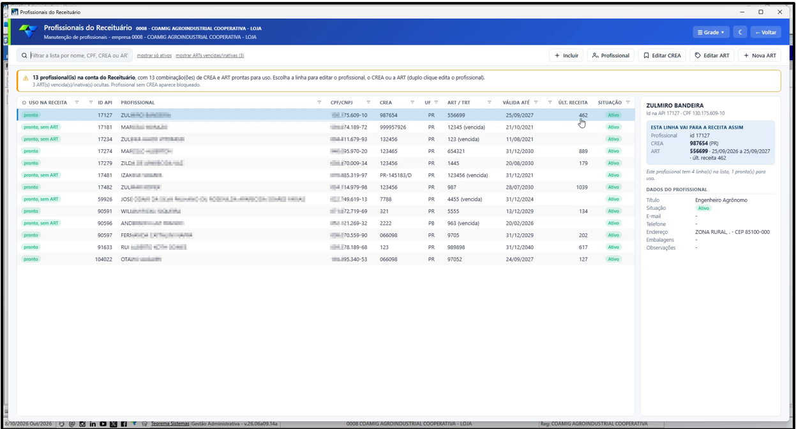The image size is (796, 429).
Task: Open the Instagram icon in the status bar
Action: [82, 424]
